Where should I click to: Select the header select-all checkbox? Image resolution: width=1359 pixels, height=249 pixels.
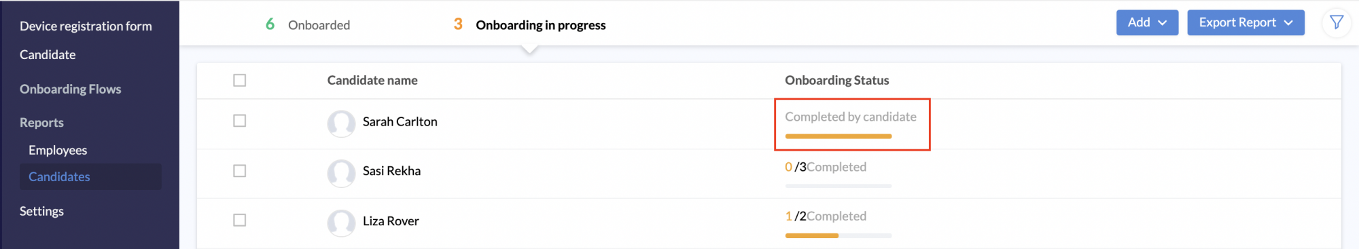[x=239, y=80]
